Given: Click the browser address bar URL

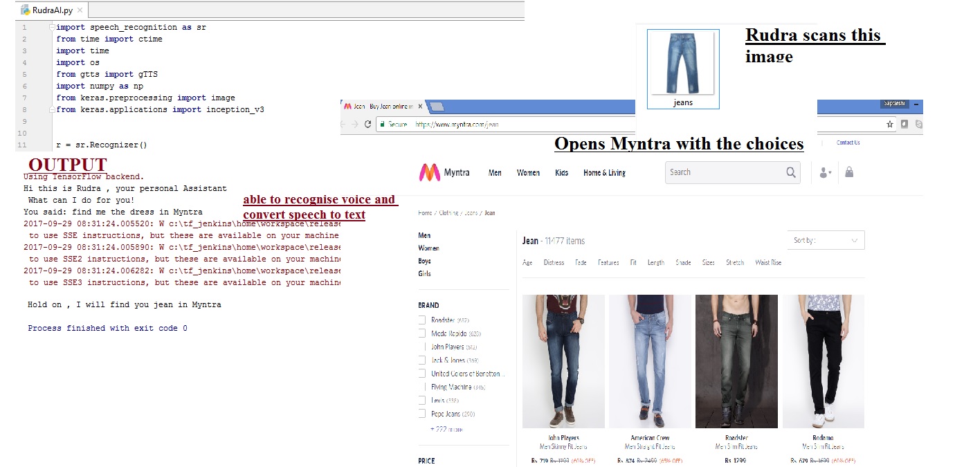Looking at the screenshot, I should [457, 125].
